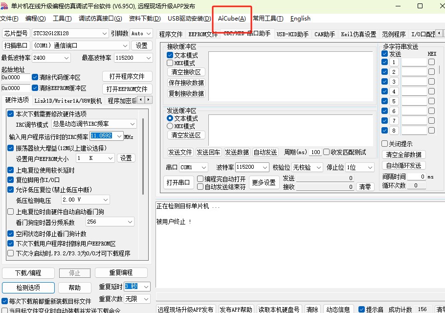Switch to the USB-HID助手 tab
The image size is (445, 313).
click(x=292, y=34)
